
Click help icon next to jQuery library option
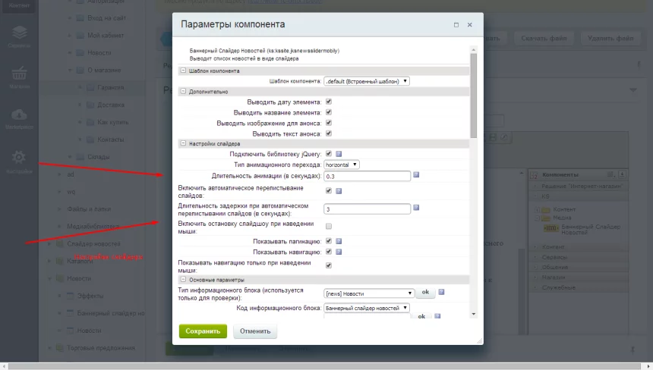pyautogui.click(x=339, y=154)
